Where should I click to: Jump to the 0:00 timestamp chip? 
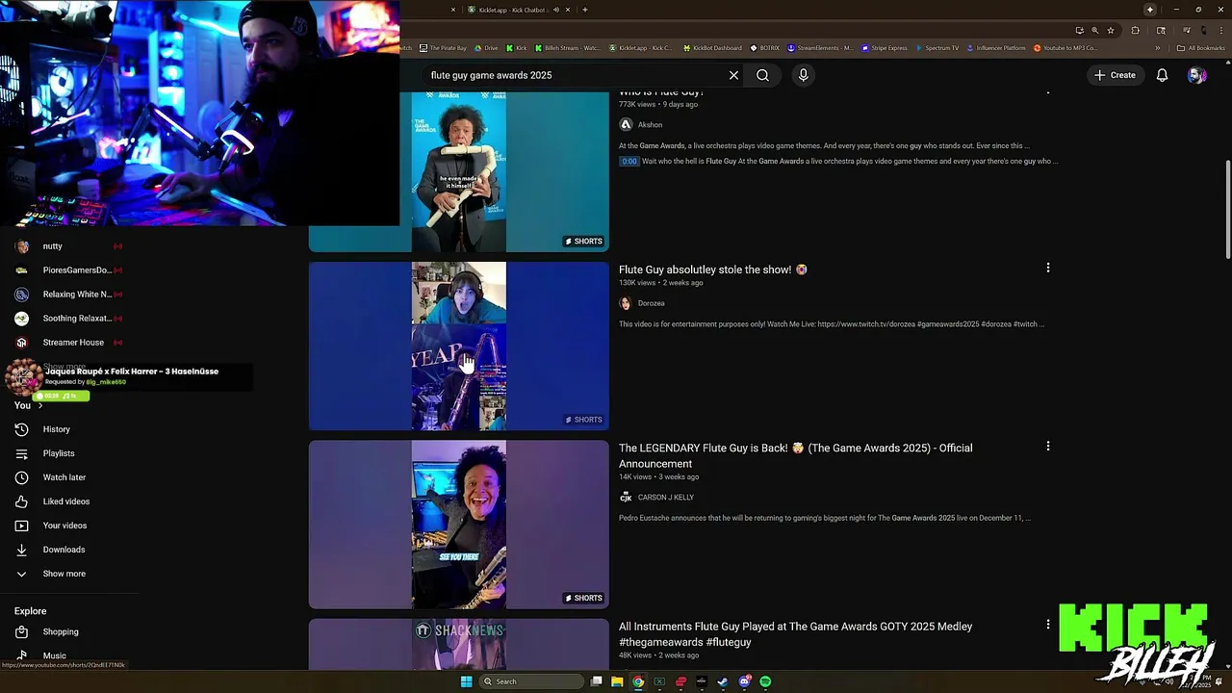(x=629, y=162)
